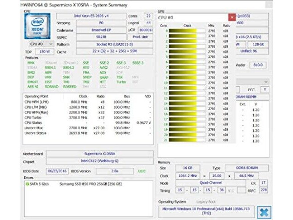Click the Motherboard field Supermicro X10SRA
Screen dimensions: 293x220
[100, 154]
